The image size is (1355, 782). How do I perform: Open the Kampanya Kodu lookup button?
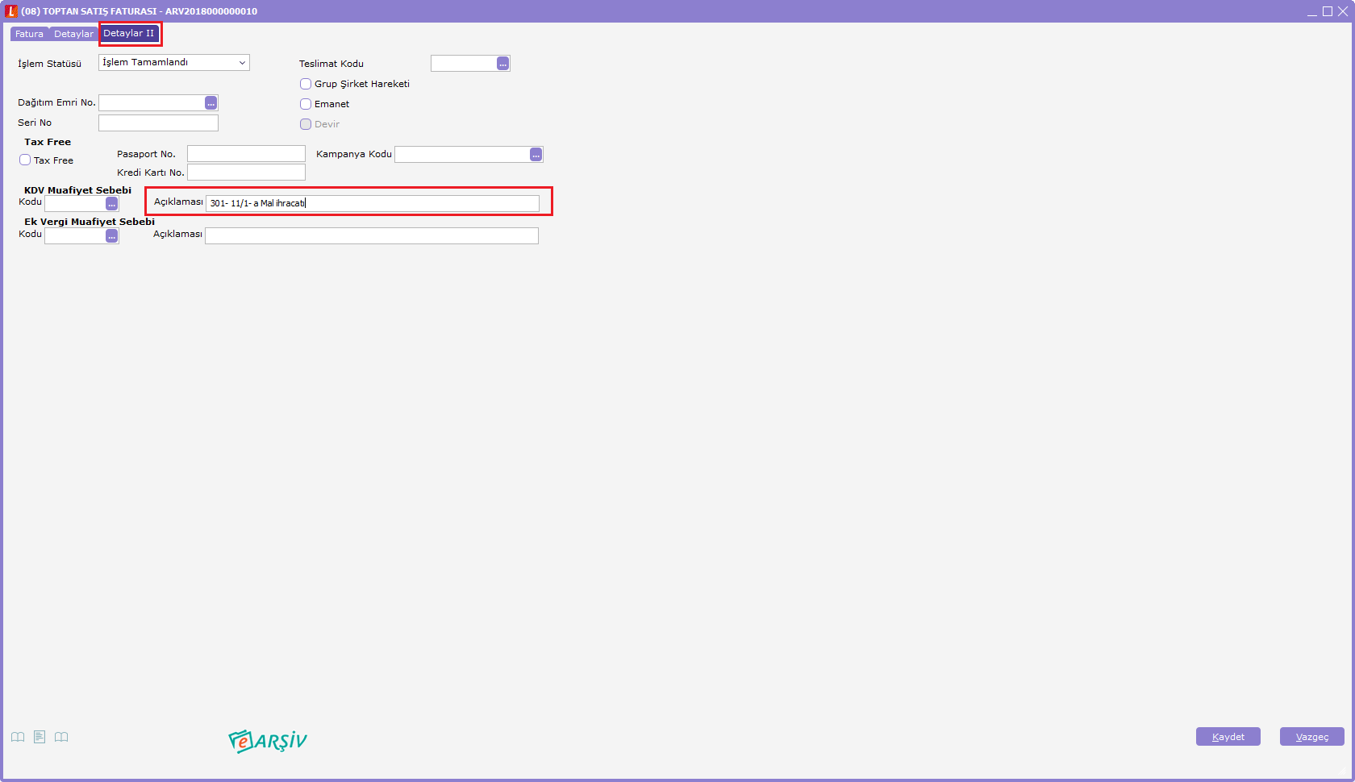[x=536, y=155]
